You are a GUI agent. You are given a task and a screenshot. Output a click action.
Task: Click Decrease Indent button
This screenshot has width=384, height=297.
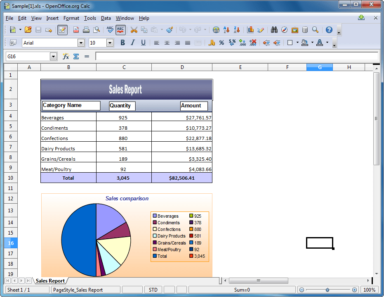266,43
